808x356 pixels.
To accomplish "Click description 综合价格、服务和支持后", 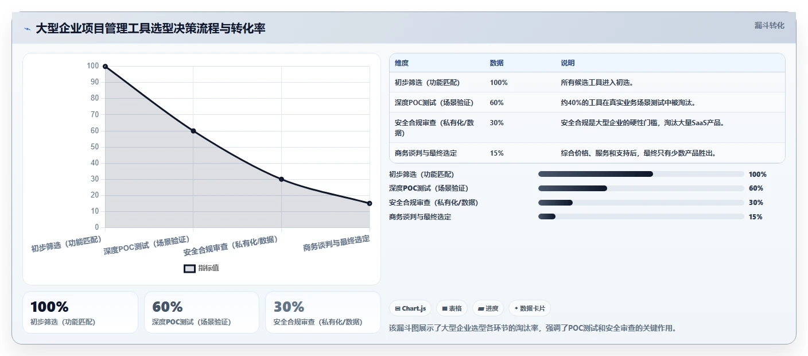I will click(640, 153).
